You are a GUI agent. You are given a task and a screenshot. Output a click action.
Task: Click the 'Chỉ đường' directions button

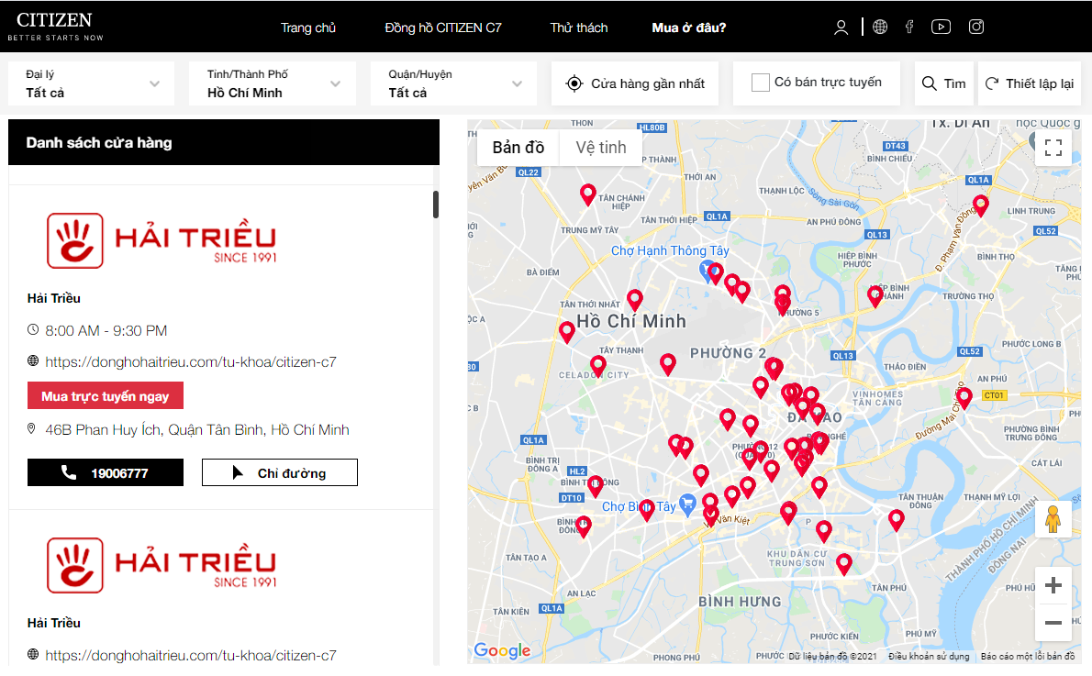pyautogui.click(x=280, y=472)
